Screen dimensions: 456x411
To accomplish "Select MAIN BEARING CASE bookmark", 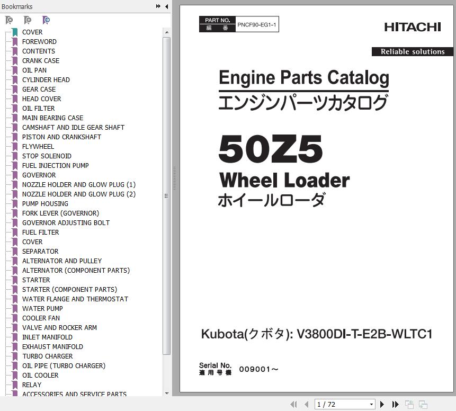I will point(52,118).
